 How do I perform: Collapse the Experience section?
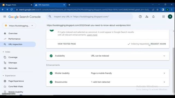coord(9,76)
